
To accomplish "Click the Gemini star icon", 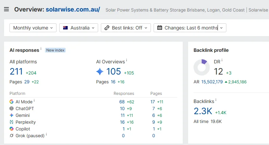I will click(x=12, y=115).
